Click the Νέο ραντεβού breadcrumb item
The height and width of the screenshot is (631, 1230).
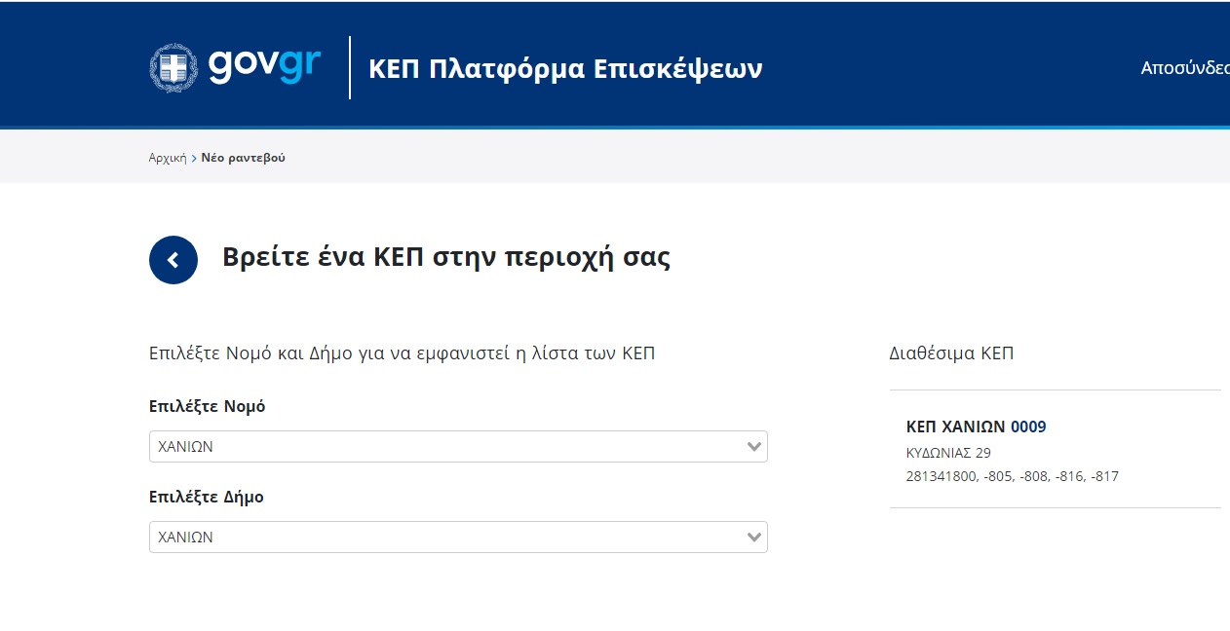(x=244, y=158)
